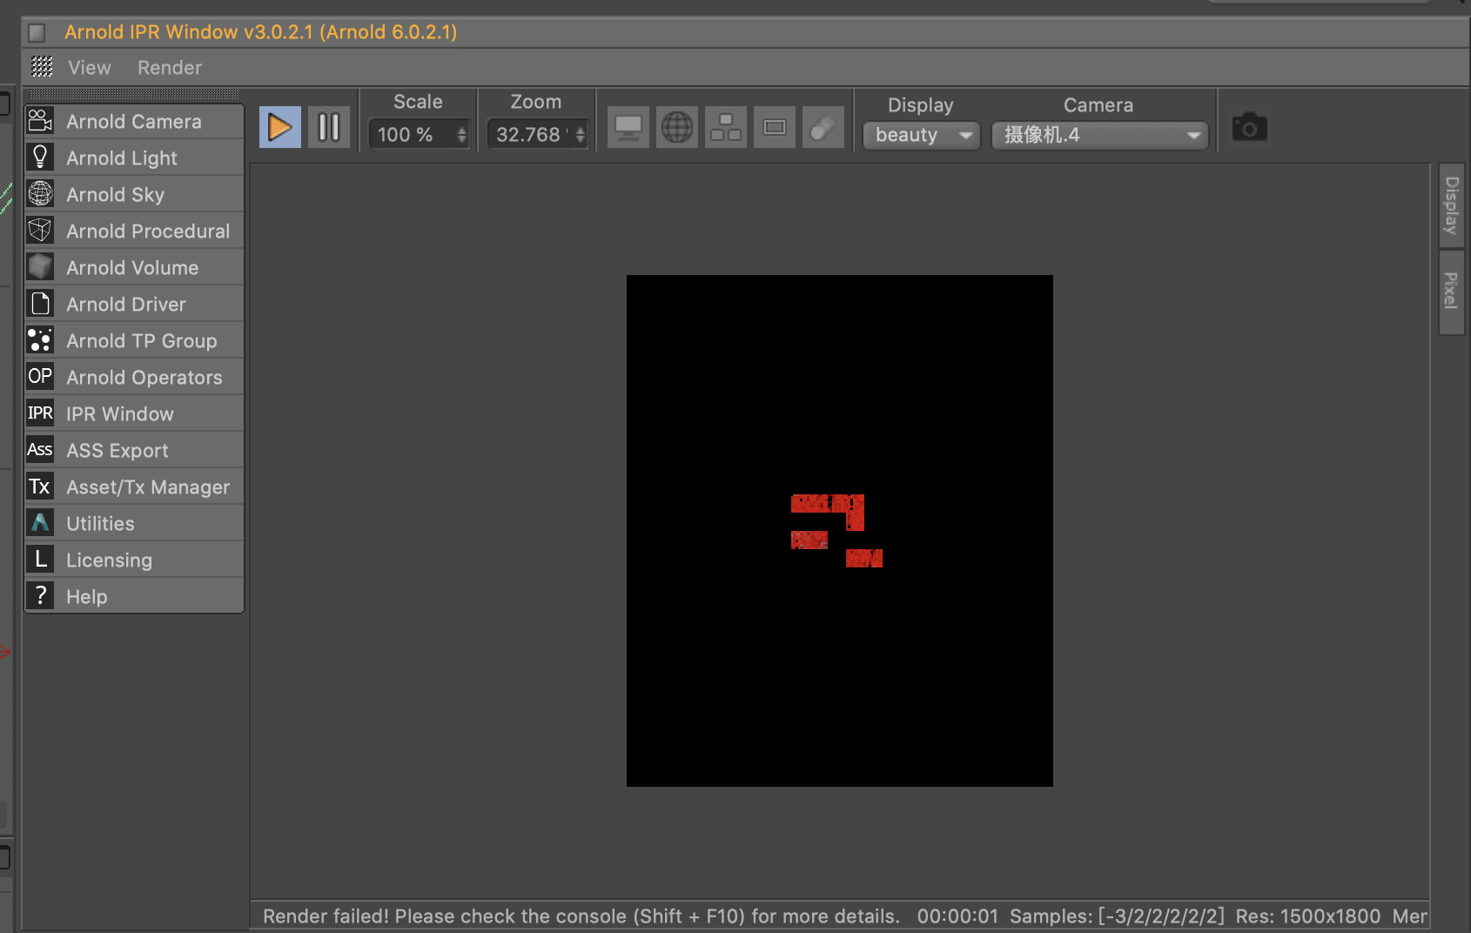Select the Arnold Sky menu entry
1471x933 pixels.
(134, 195)
